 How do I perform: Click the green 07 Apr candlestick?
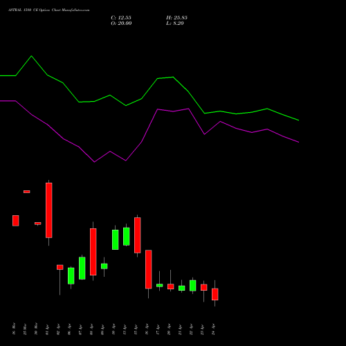[82, 268]
